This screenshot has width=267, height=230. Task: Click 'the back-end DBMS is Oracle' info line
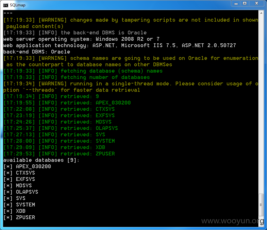pos(75,32)
